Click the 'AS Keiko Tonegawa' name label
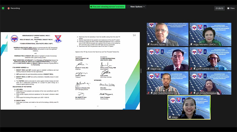Viewport: 237px width, 132px height. [x=206, y=93]
